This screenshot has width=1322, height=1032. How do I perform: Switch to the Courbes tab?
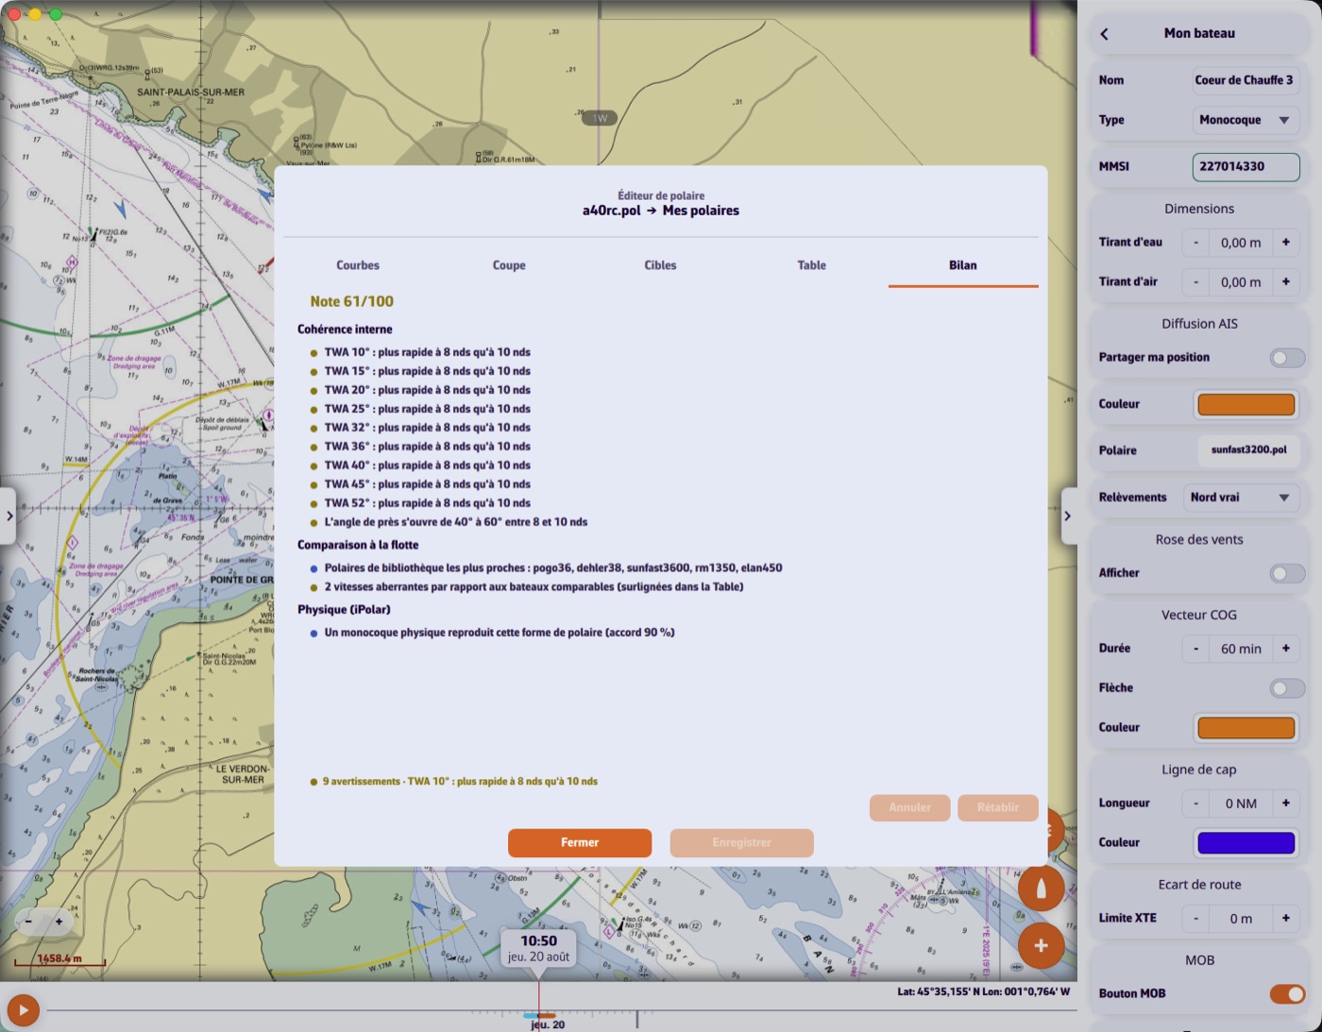coord(358,265)
